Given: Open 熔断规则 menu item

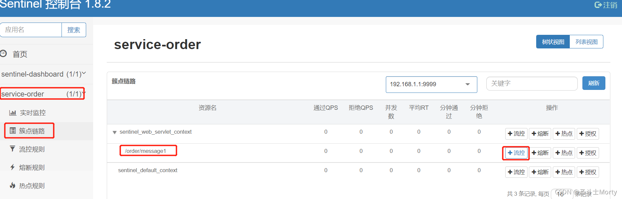Looking at the screenshot, I should 32,167.
